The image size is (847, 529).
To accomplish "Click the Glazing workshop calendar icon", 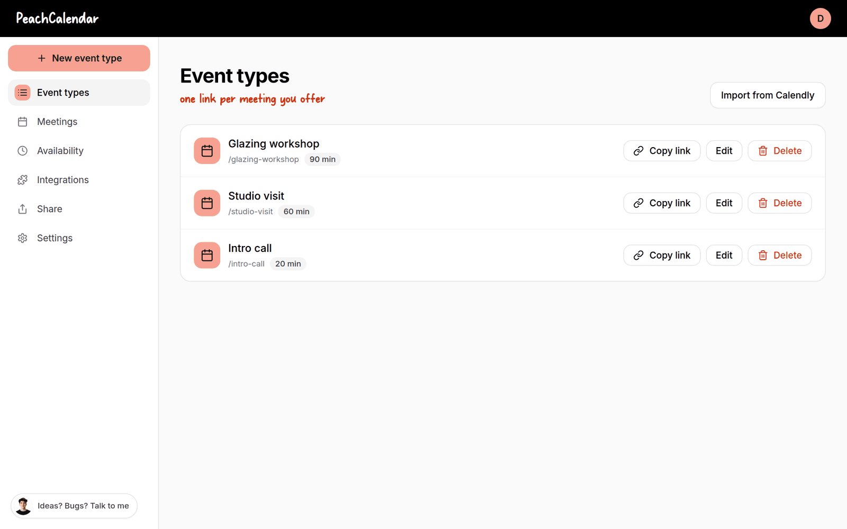I will pos(207,151).
